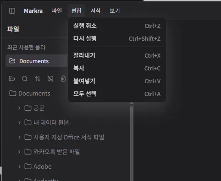The image size is (221, 181).
Task: Choose 다시 실행 menu entry
Action: click(117, 38)
